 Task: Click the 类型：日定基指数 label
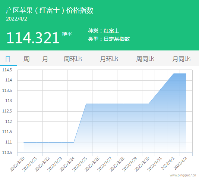click(109, 39)
